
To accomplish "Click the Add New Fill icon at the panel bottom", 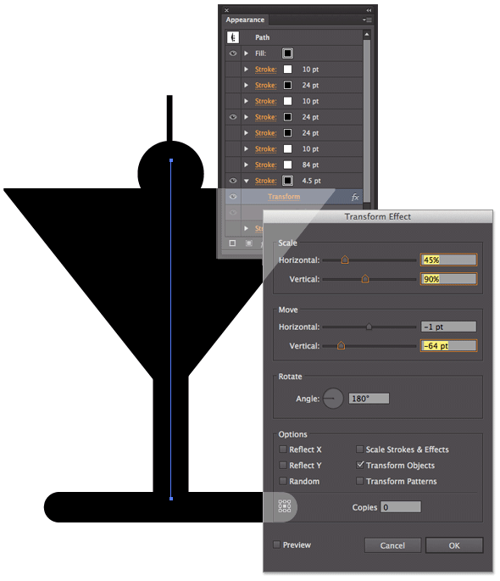I will coord(248,243).
